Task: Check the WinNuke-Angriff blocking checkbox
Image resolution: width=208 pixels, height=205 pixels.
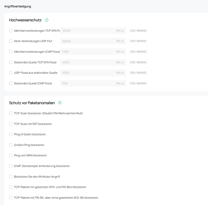Action: pyautogui.click(x=11, y=177)
